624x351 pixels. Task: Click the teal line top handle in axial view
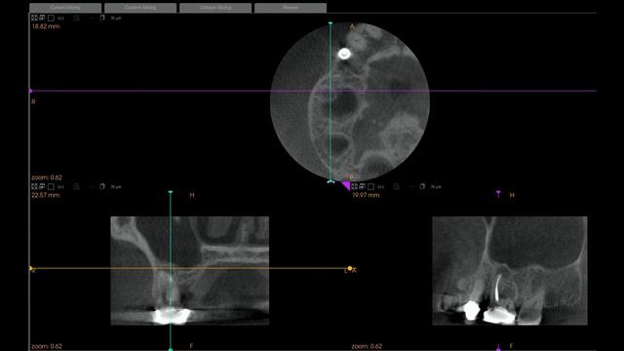click(331, 23)
